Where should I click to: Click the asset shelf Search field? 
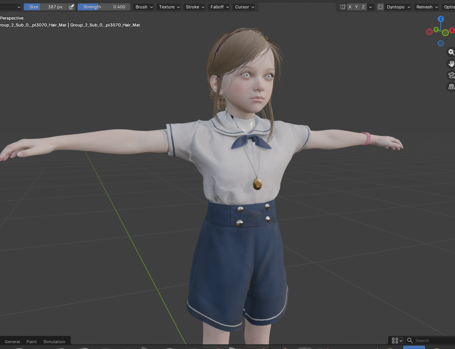coord(430,341)
